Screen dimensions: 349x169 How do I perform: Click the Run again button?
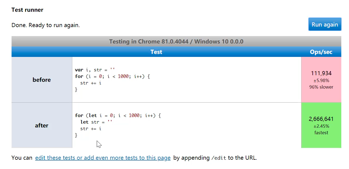tap(325, 24)
